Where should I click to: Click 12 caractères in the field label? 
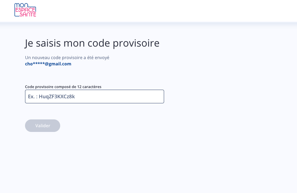coord(89,87)
